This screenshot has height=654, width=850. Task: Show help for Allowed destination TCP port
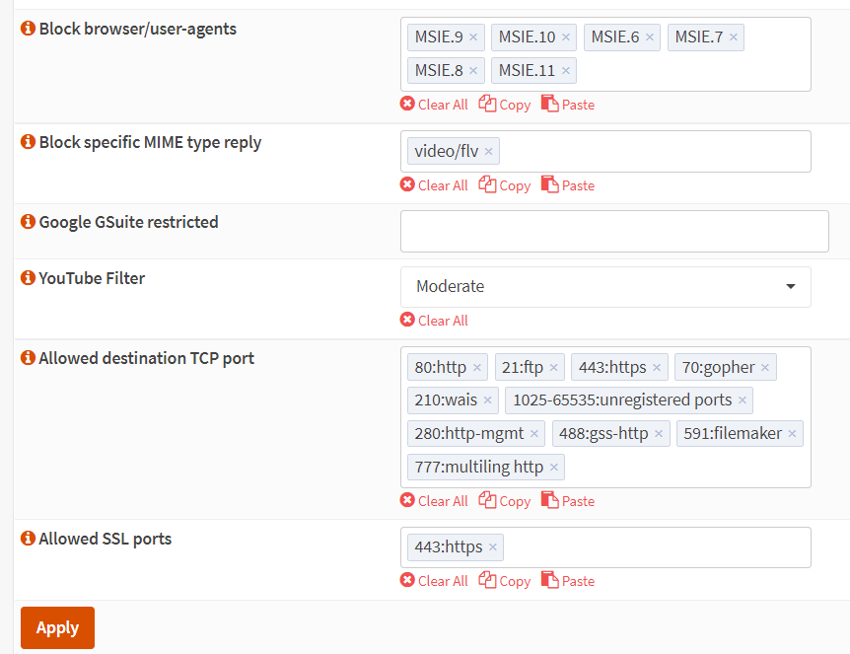28,359
